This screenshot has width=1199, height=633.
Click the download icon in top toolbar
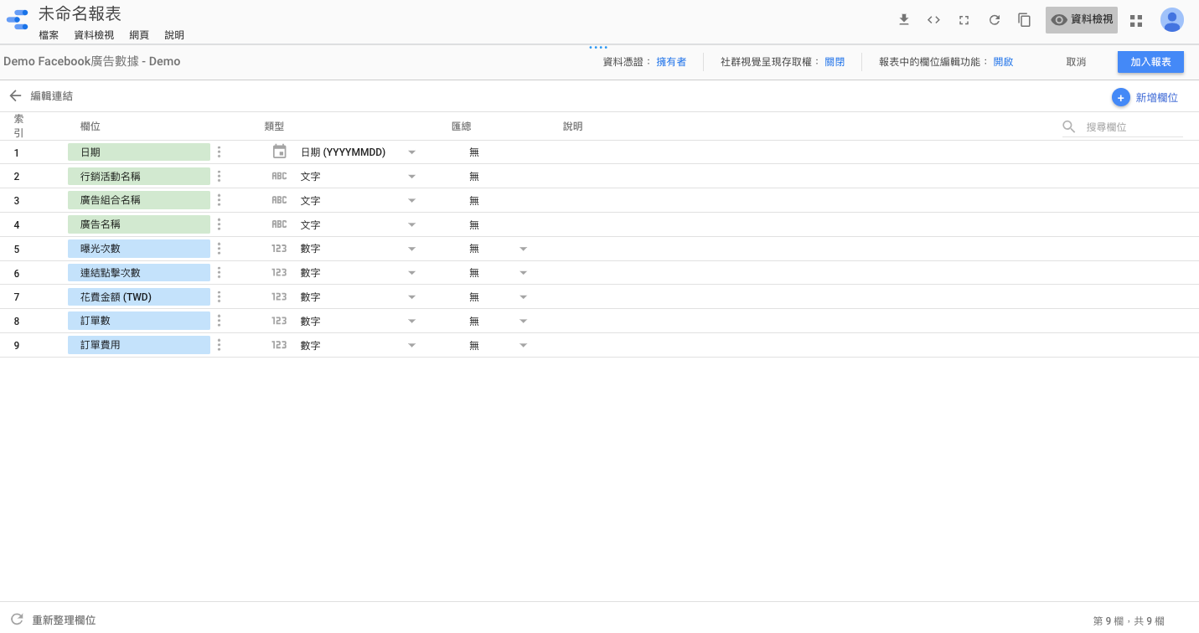pos(903,20)
